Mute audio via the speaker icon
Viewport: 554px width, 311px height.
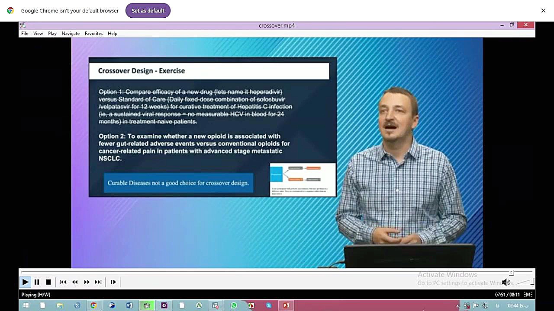pos(506,282)
